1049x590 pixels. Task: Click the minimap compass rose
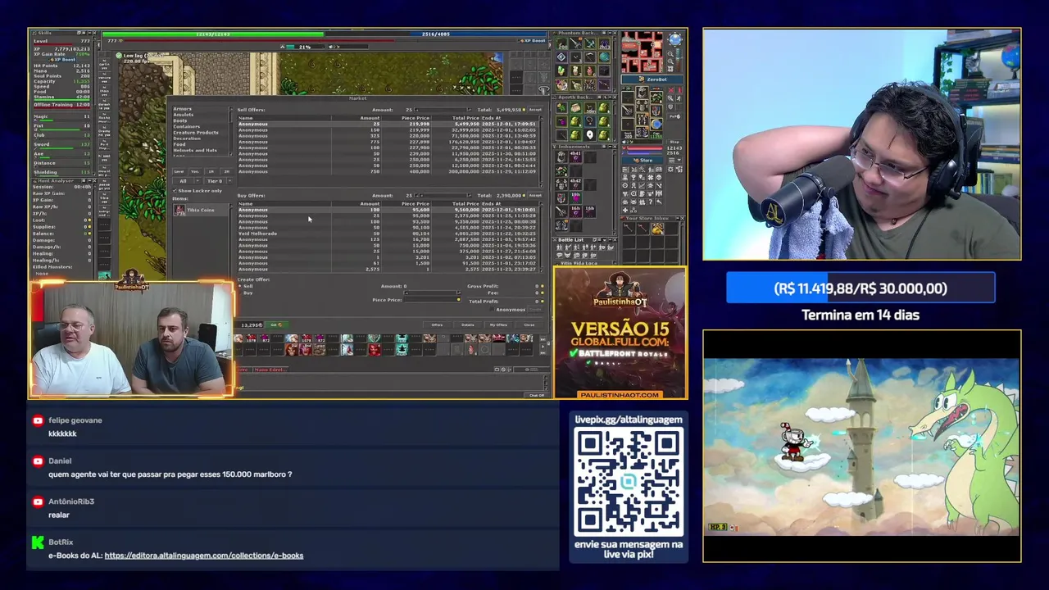coord(674,39)
